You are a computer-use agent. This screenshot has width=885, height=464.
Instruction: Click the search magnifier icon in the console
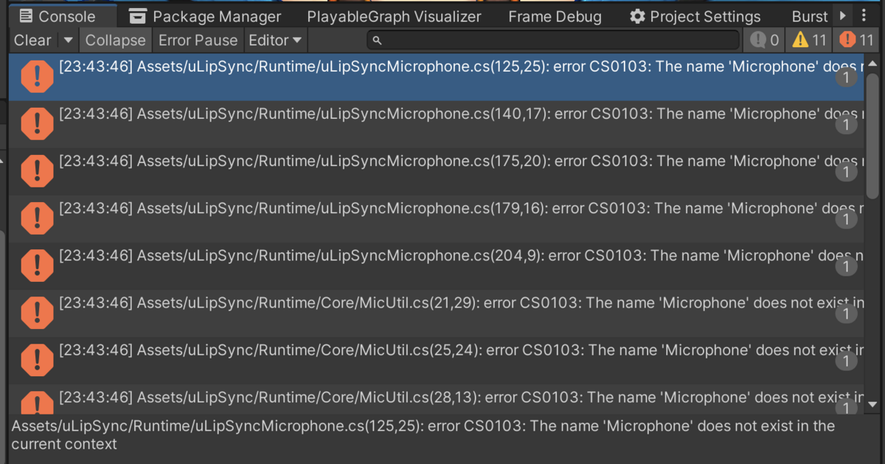[x=376, y=40]
